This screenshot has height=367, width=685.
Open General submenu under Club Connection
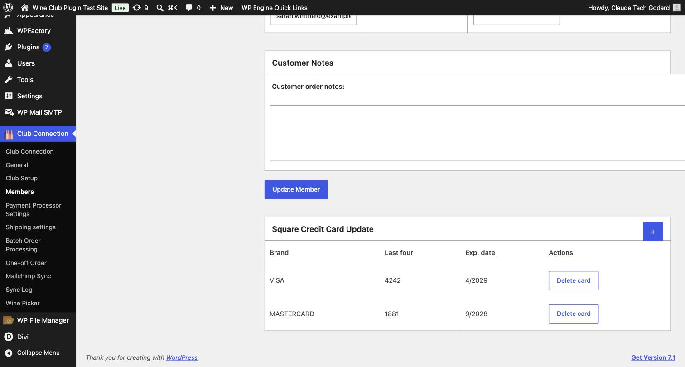tap(17, 165)
